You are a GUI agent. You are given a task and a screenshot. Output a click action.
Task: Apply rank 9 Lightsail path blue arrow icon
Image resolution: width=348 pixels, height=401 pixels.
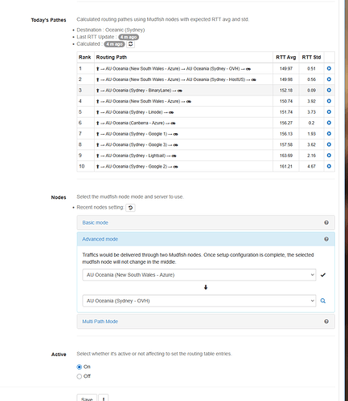329,156
